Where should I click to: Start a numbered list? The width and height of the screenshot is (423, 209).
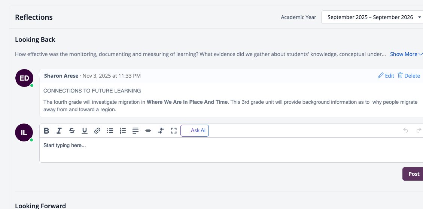coord(123,131)
